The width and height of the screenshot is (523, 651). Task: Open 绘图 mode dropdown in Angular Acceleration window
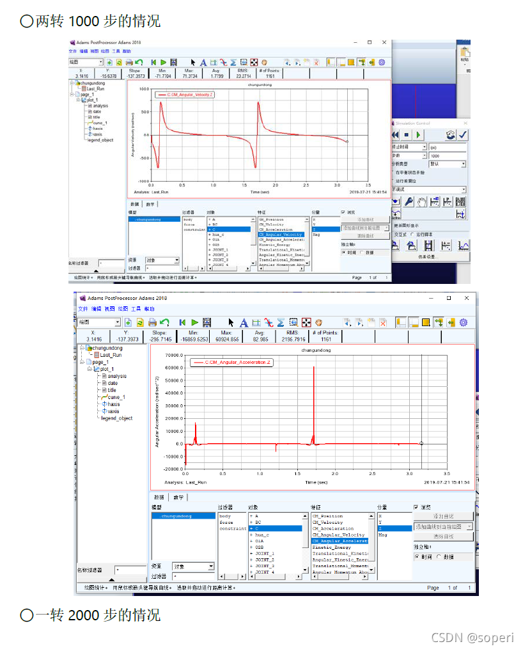118,322
